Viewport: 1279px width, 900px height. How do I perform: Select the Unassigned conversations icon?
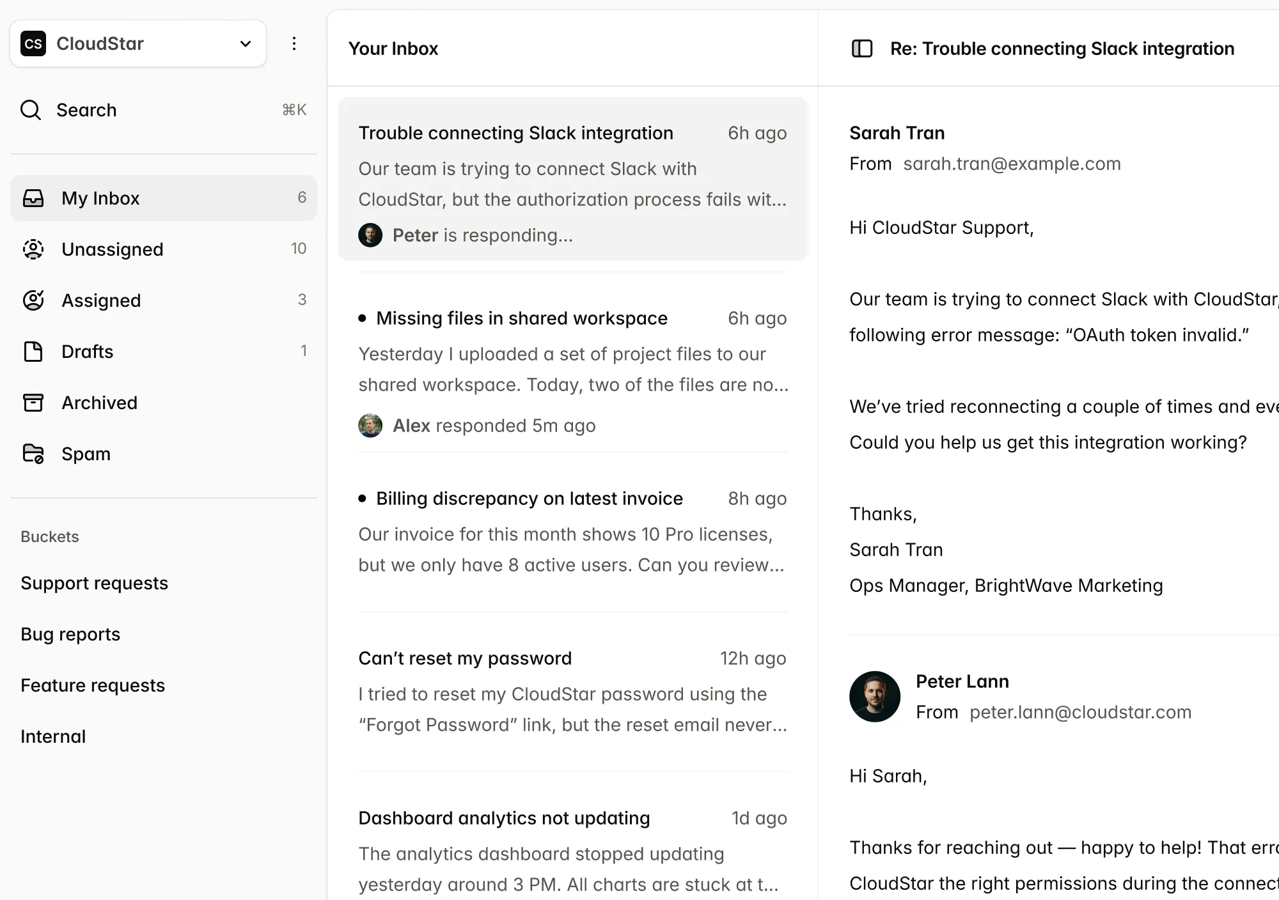33,249
